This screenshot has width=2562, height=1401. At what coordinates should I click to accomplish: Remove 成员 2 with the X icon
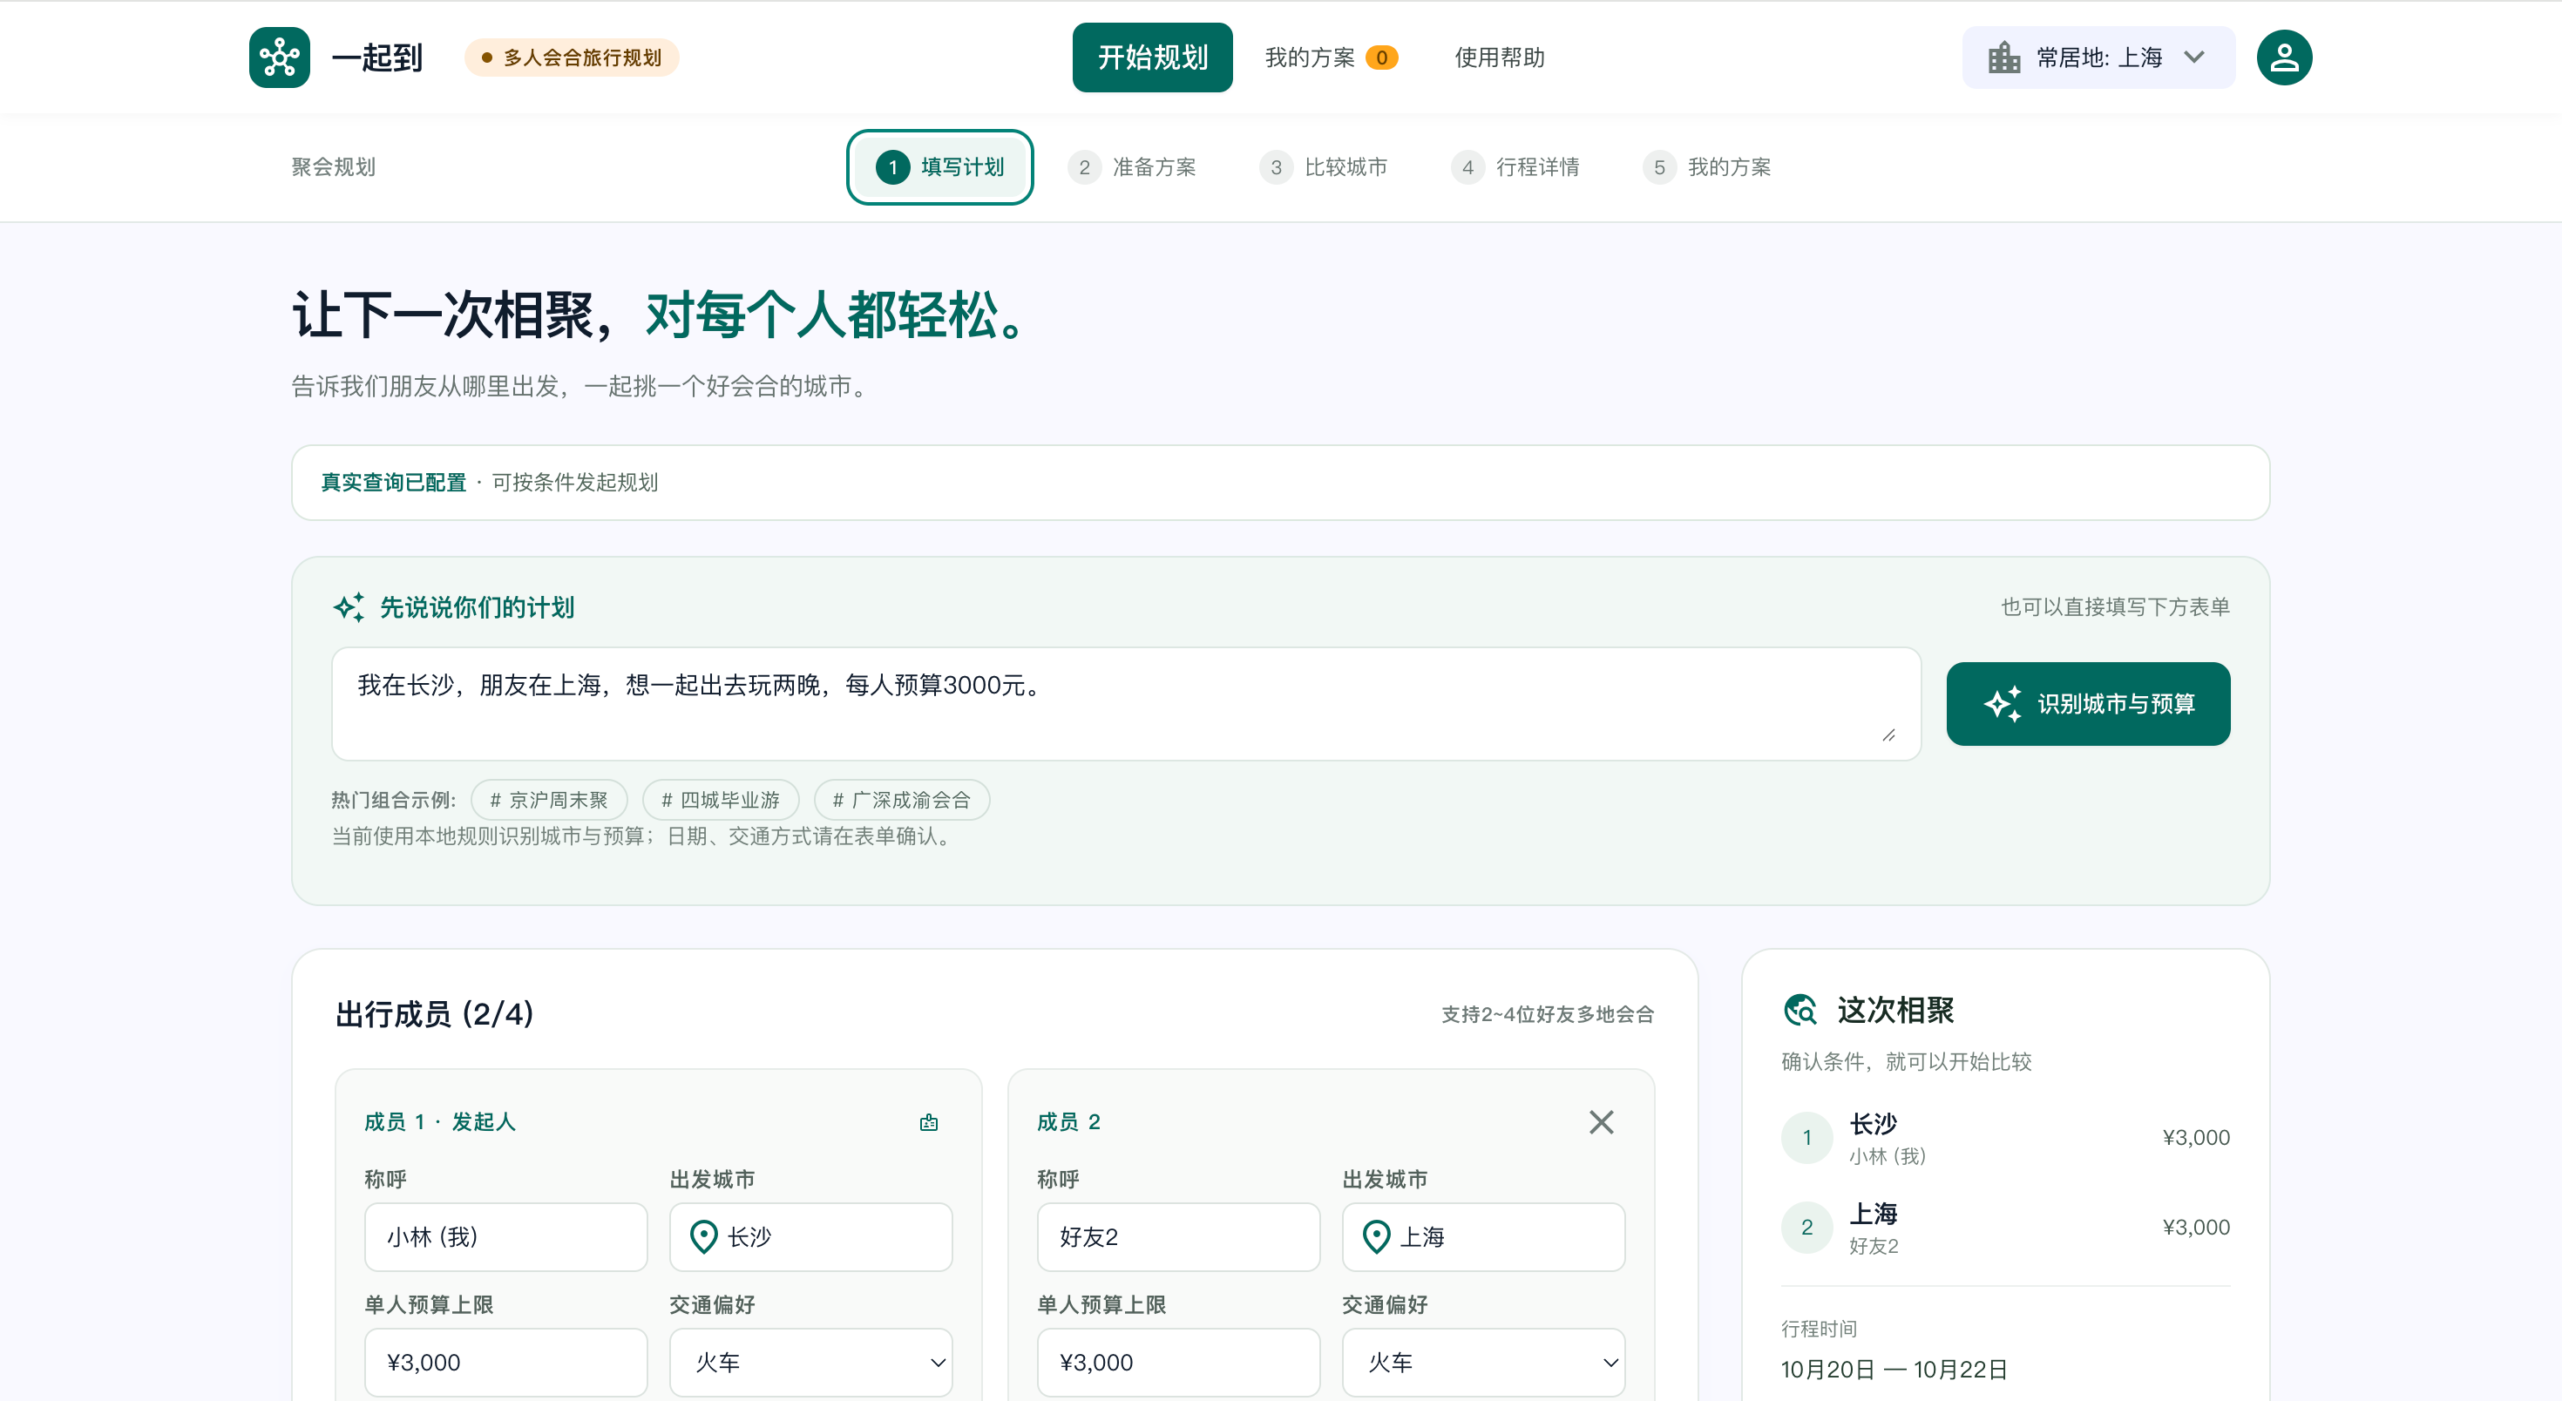[x=1600, y=1121]
